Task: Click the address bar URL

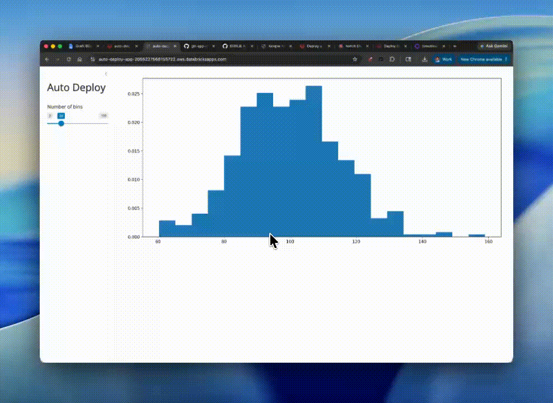Action: point(162,59)
